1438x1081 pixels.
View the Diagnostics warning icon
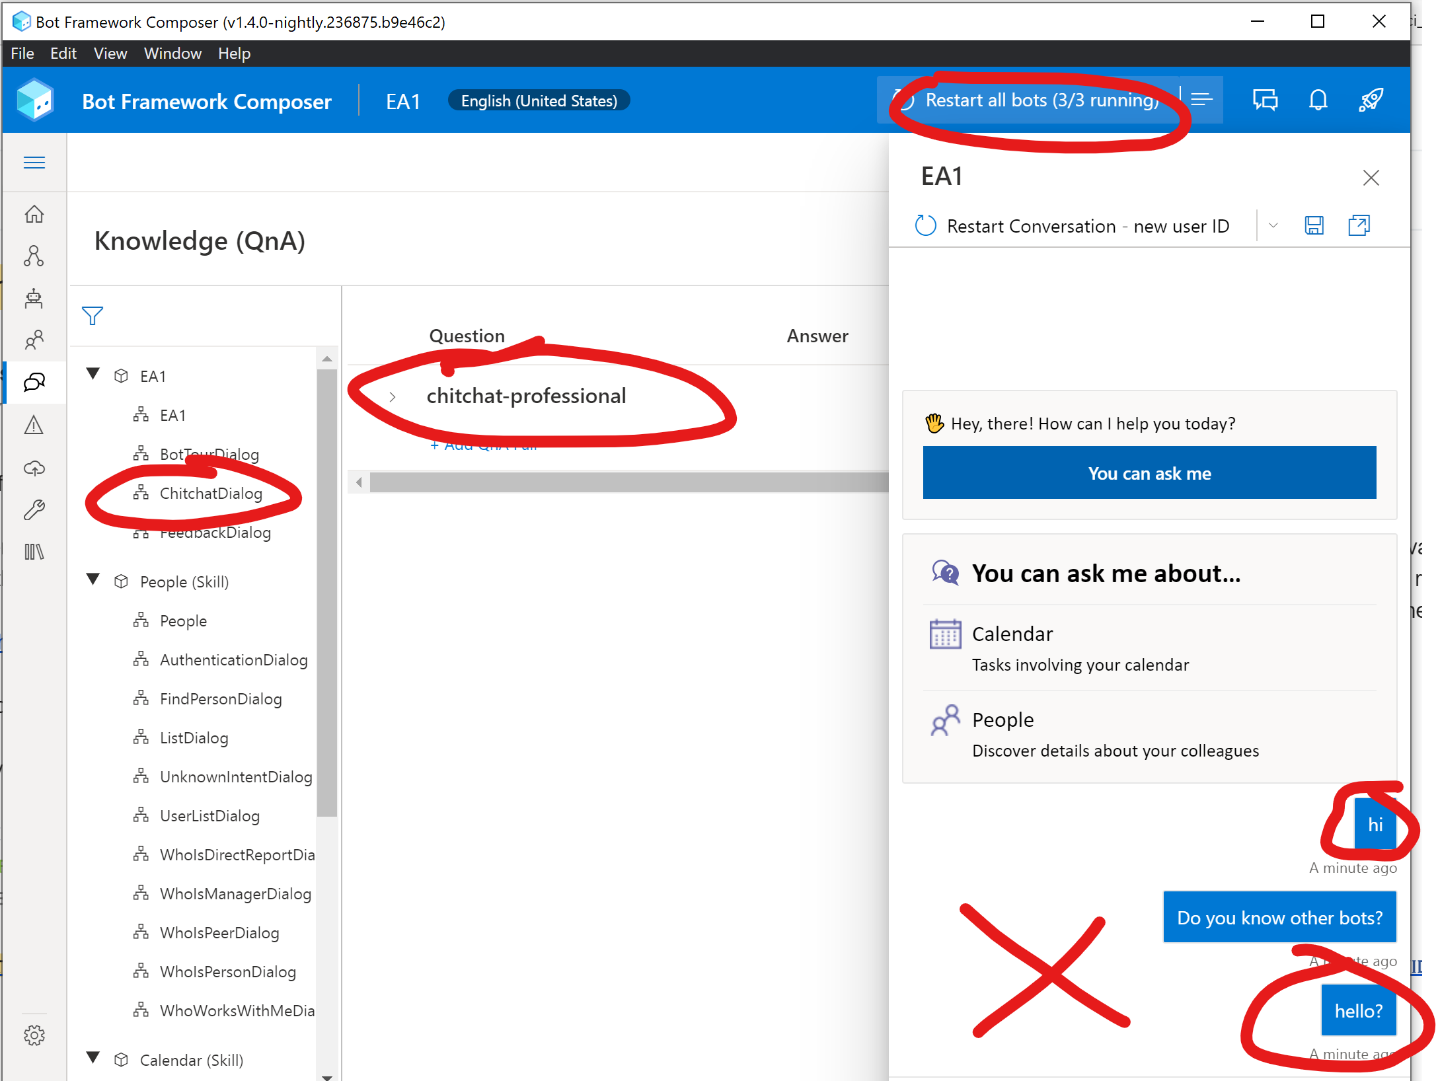34,426
